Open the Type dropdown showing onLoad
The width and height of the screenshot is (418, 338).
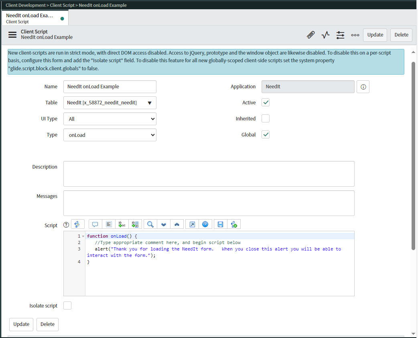coord(110,135)
